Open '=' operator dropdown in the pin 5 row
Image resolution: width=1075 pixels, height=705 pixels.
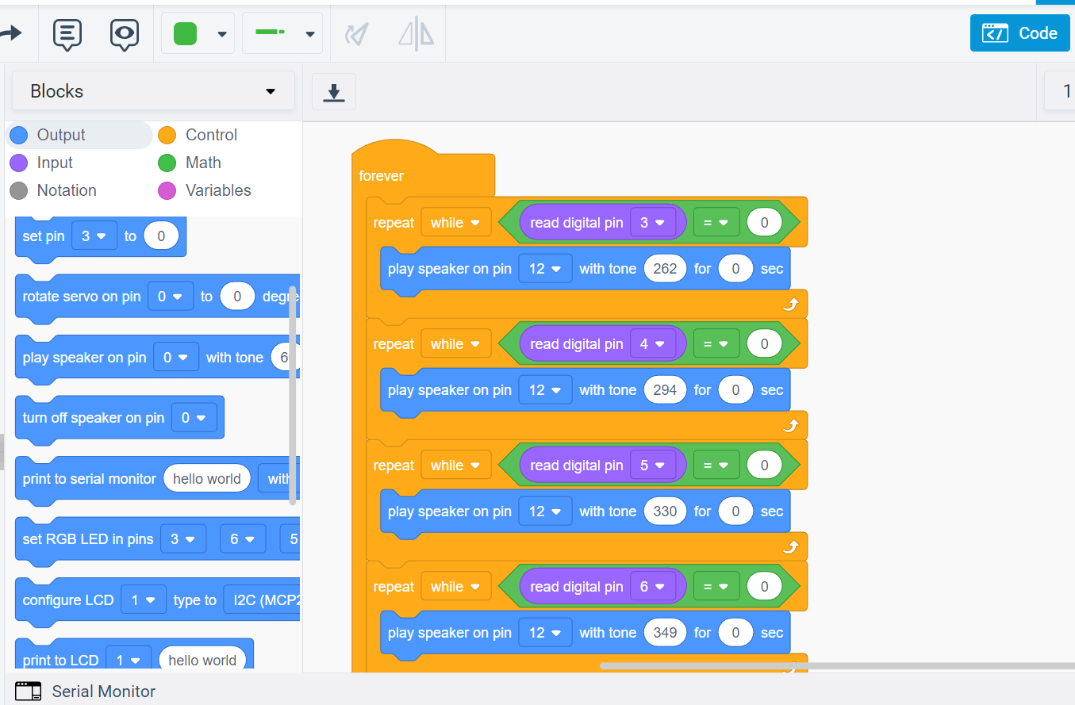click(x=716, y=466)
